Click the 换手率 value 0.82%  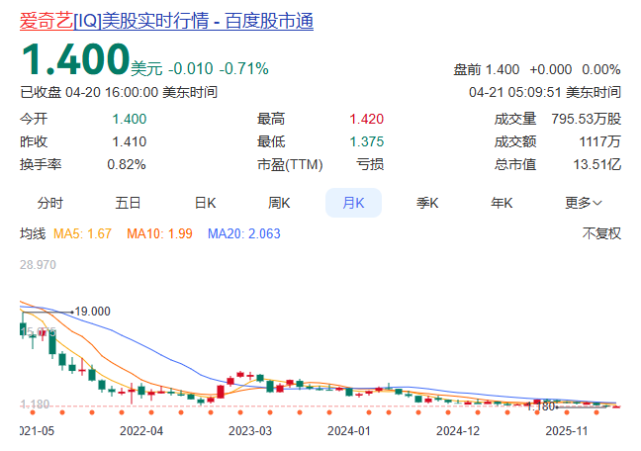coord(127,165)
